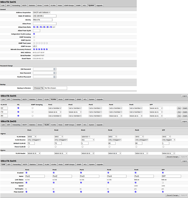Image resolution: width=188 pixels, height=198 pixels.
Task: Click Logout on the VLANs page panel
Action: (x=184, y=96)
